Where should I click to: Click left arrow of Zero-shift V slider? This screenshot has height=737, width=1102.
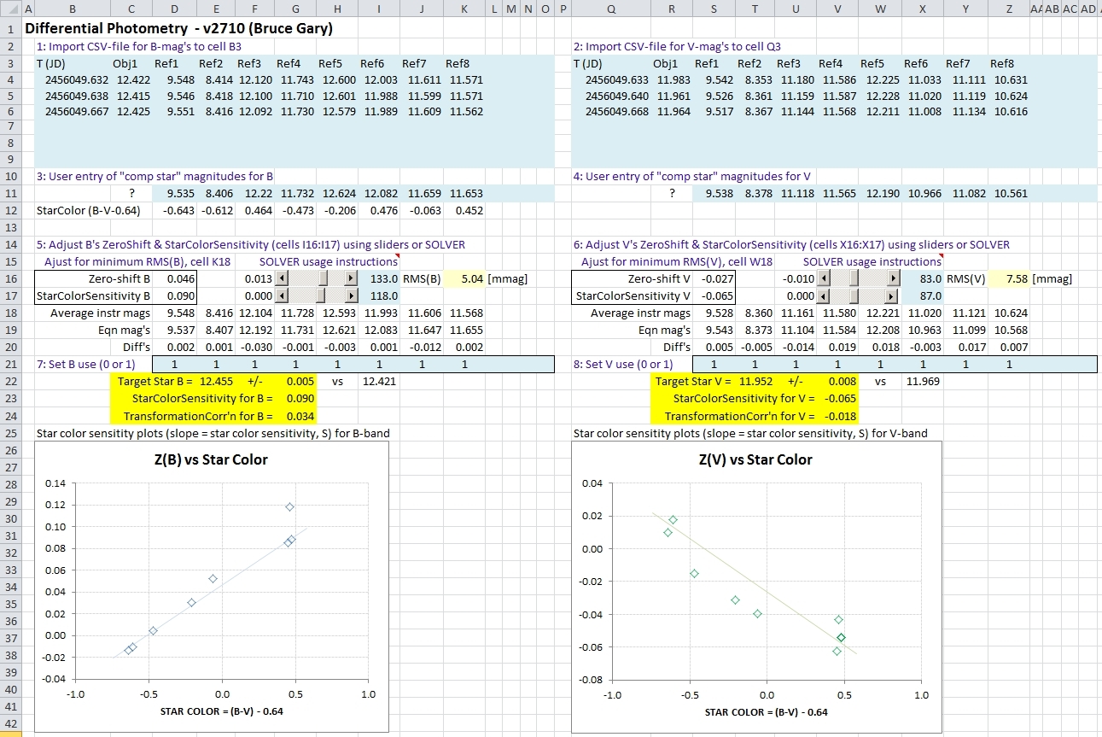tap(824, 278)
